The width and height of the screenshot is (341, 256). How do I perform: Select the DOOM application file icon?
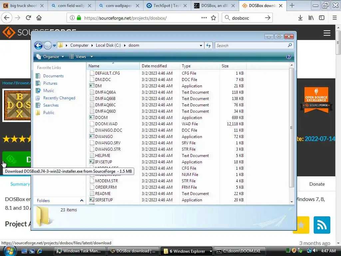pyautogui.click(x=92, y=118)
